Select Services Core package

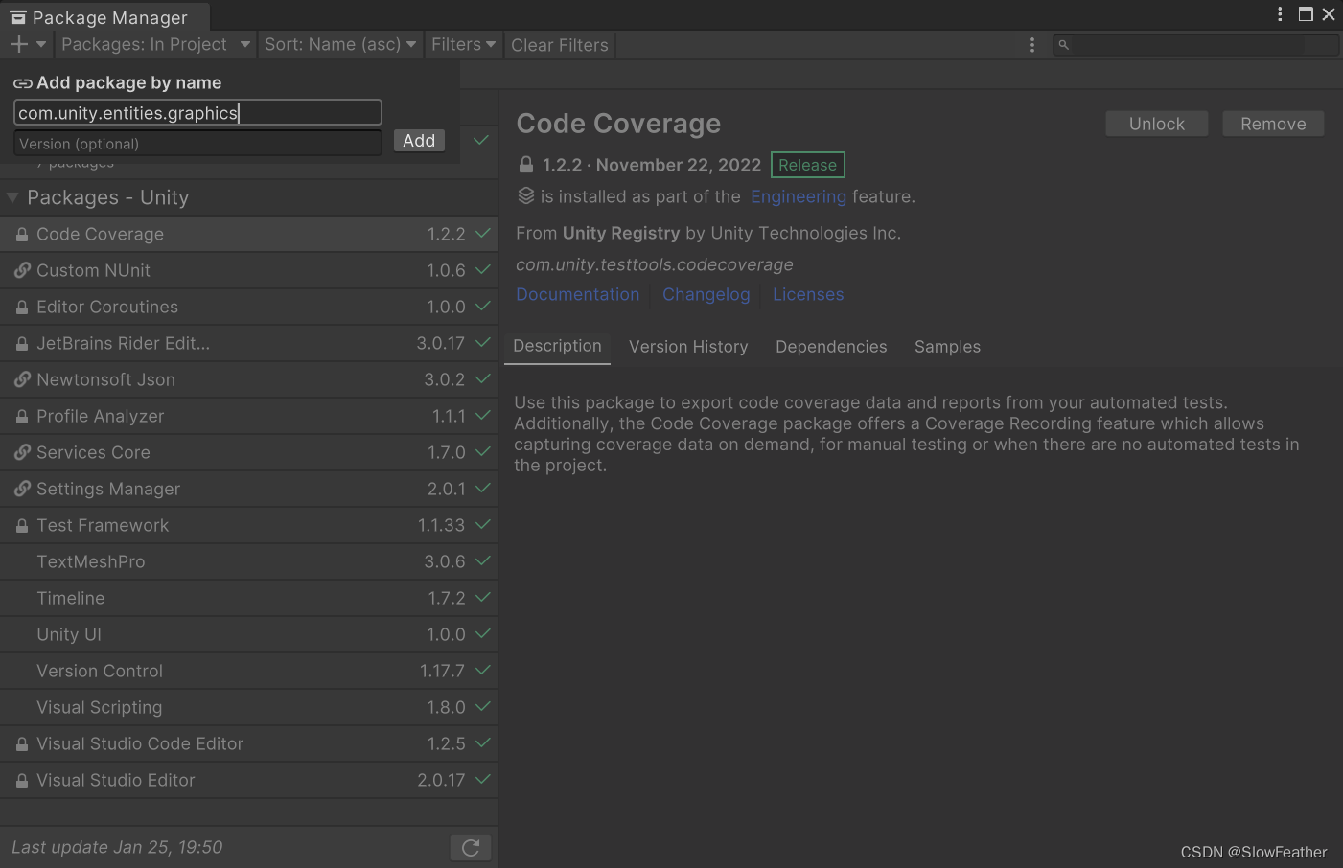(x=249, y=452)
